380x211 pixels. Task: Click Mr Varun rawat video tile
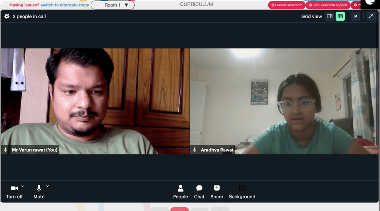pyautogui.click(x=95, y=101)
